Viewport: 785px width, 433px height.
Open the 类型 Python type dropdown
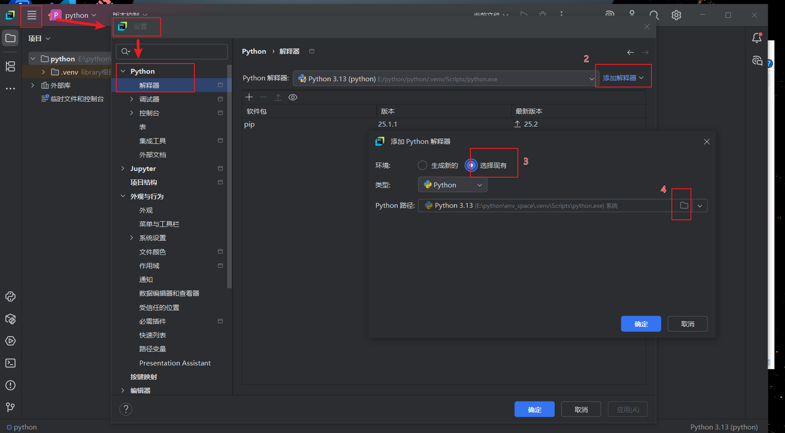point(453,185)
